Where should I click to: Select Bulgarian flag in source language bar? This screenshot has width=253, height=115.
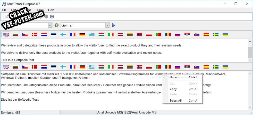point(15,35)
